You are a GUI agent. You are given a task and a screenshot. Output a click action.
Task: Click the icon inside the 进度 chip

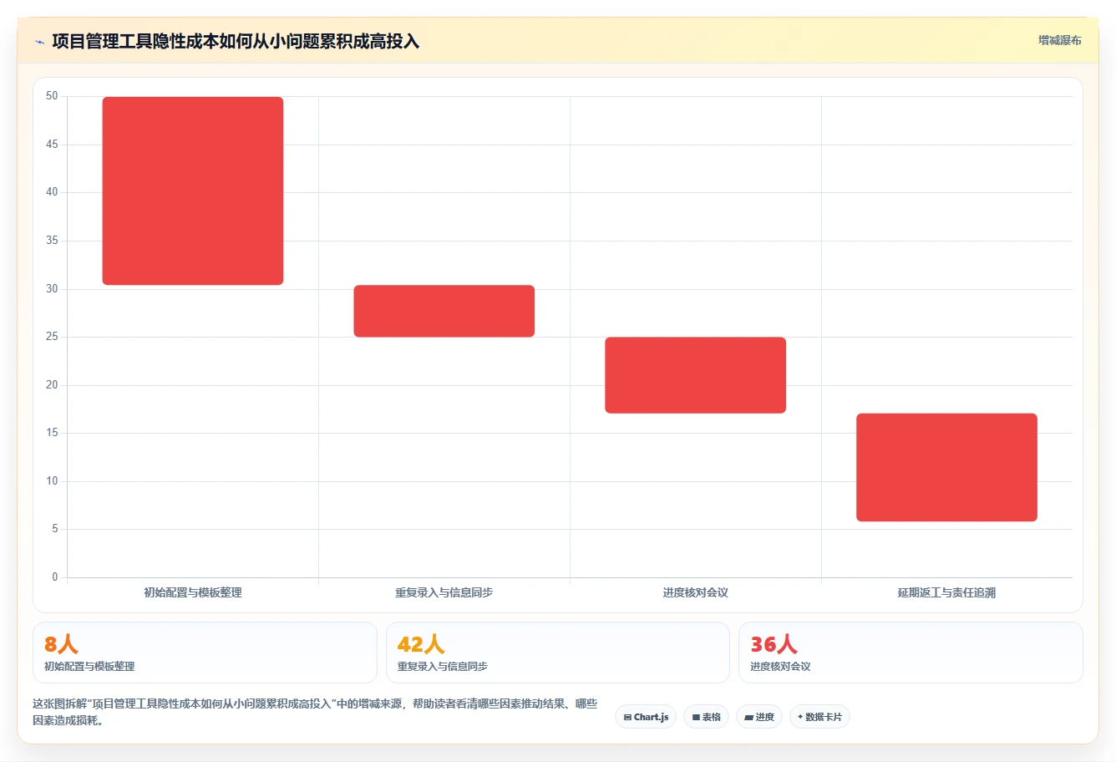748,717
